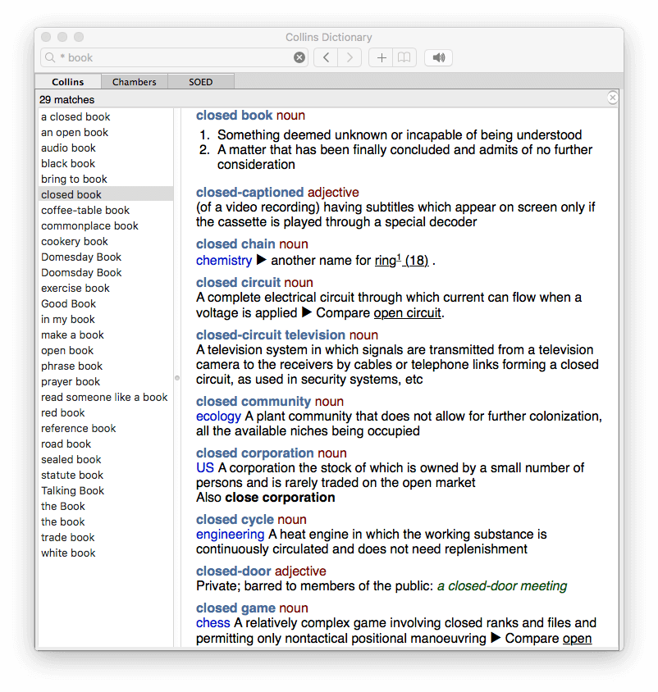Screen dimensions: 658x692
Task: Dismiss the 29 matches bar
Action: click(x=613, y=98)
